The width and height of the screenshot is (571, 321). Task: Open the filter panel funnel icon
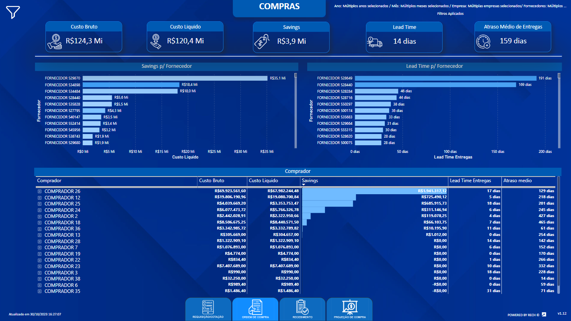coord(13,12)
